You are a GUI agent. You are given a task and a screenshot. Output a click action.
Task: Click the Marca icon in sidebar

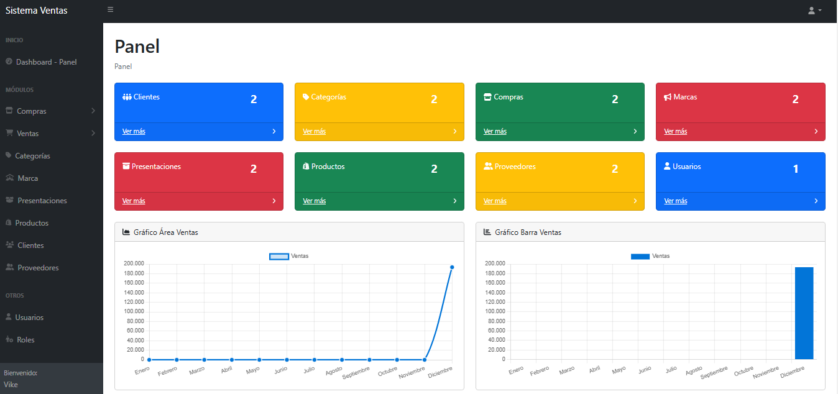tap(9, 178)
